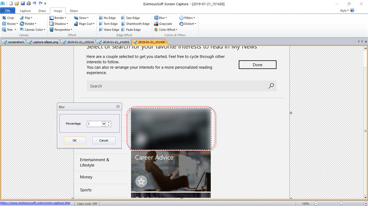Expand the quick access toolbar customize arrow

coord(45,4)
